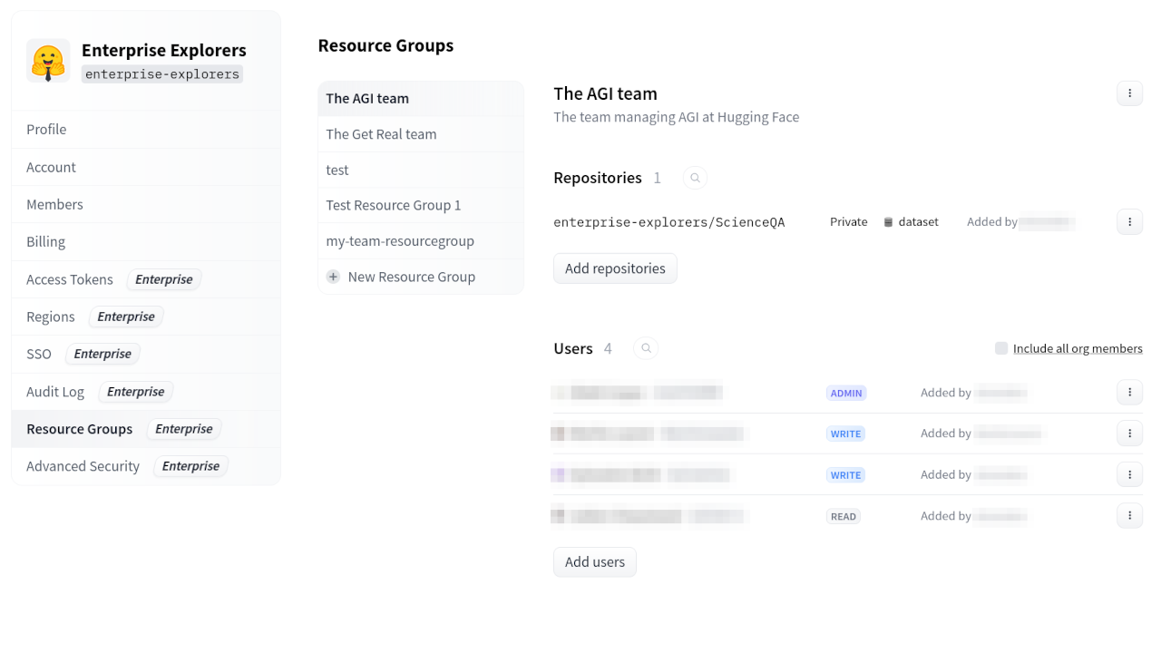Screen dimensions: 1161x653
Task: Click the plus icon for New Resource Group
Action: [x=333, y=276]
